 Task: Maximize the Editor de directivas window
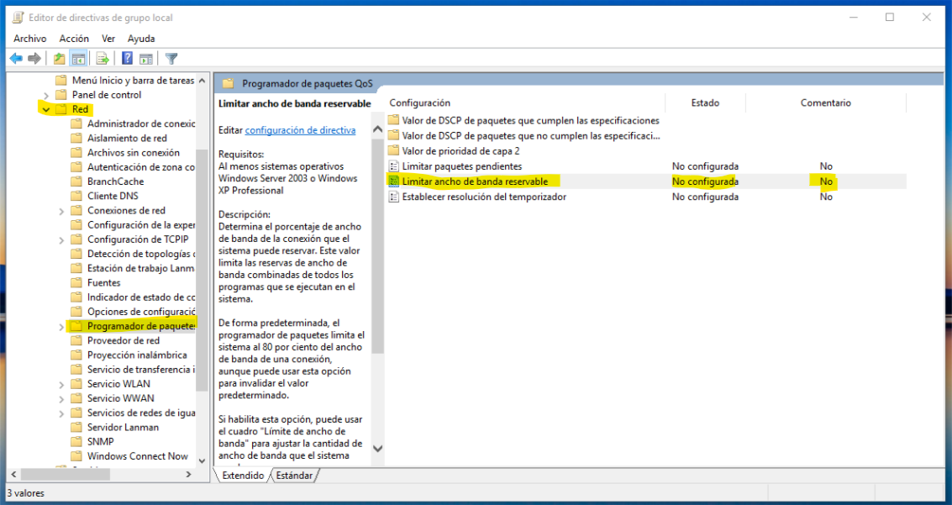click(x=890, y=17)
